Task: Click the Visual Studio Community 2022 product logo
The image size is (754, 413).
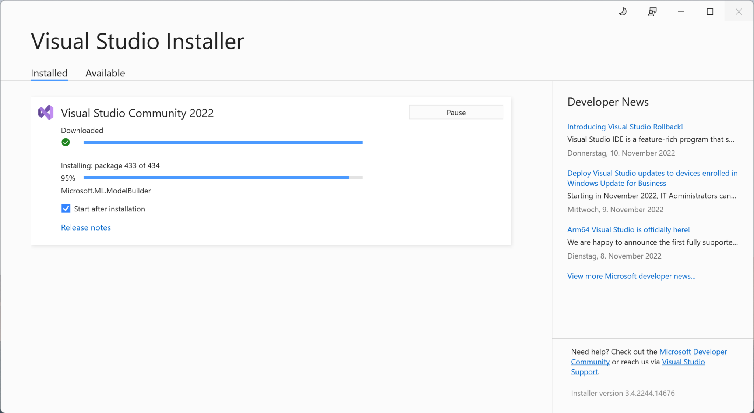Action: tap(46, 112)
